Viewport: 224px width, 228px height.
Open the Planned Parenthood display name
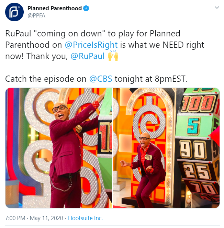coord(55,8)
